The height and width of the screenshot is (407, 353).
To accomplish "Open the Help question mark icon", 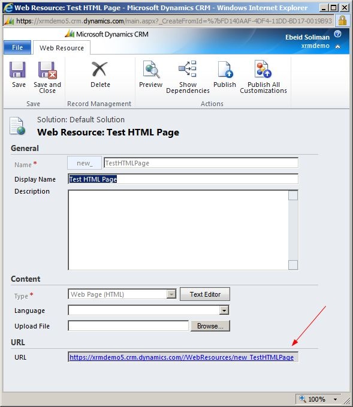I will click(x=337, y=34).
